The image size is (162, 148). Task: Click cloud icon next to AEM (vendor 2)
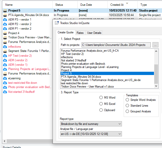(x=5, y=60)
